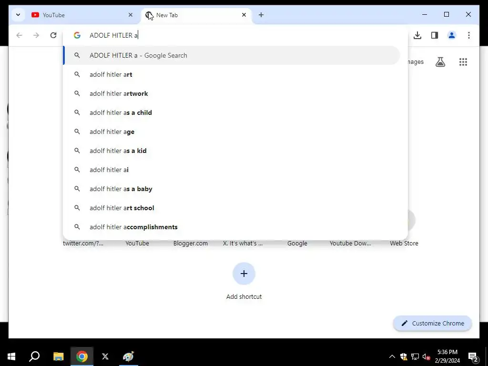This screenshot has width=488, height=366.
Task: Select 'ADOLF HITLER a - Google Search' suggestion
Action: (x=232, y=55)
